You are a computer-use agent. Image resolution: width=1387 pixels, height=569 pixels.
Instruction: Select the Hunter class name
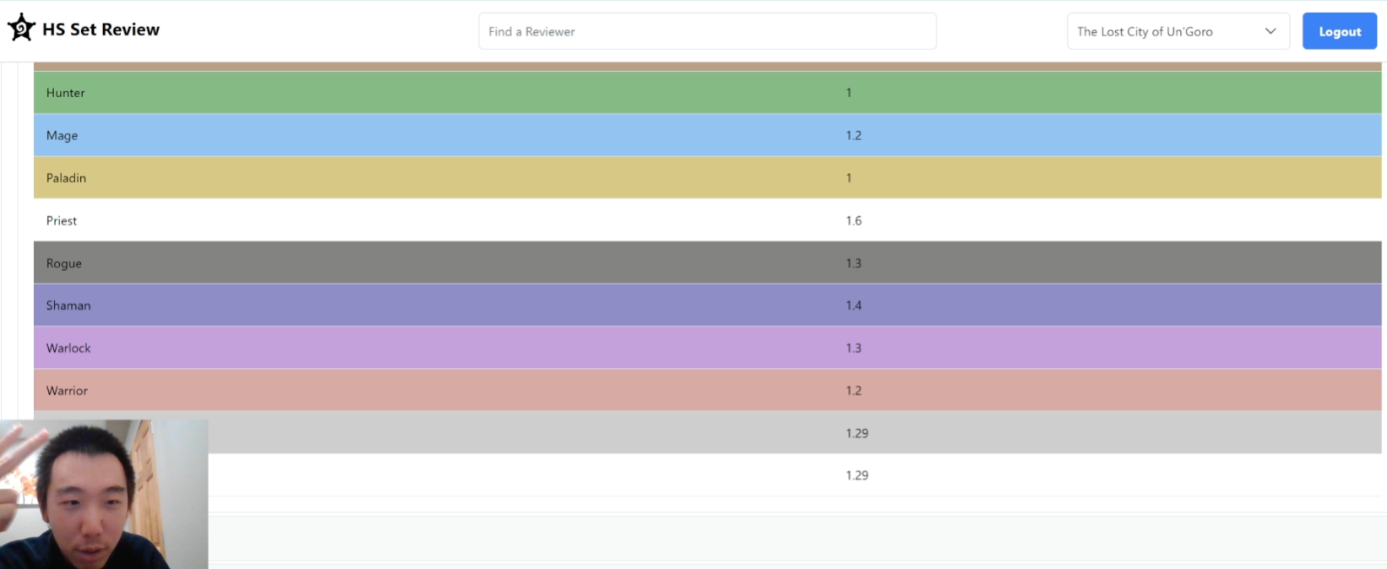[66, 93]
